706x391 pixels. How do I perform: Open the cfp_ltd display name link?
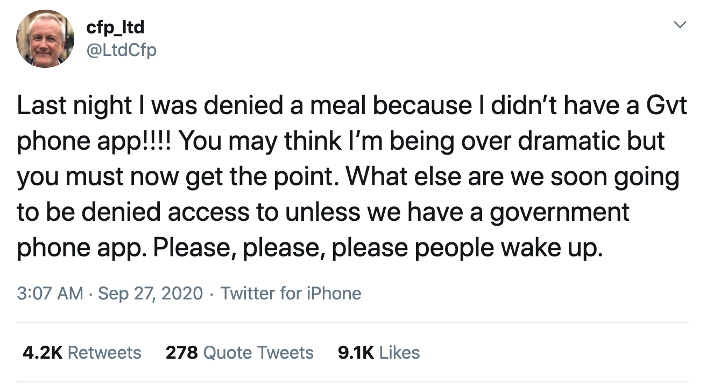[x=115, y=26]
